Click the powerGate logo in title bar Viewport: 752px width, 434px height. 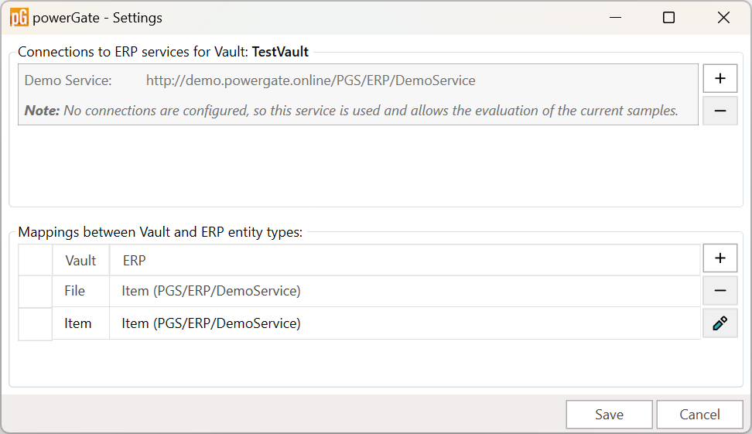(19, 18)
